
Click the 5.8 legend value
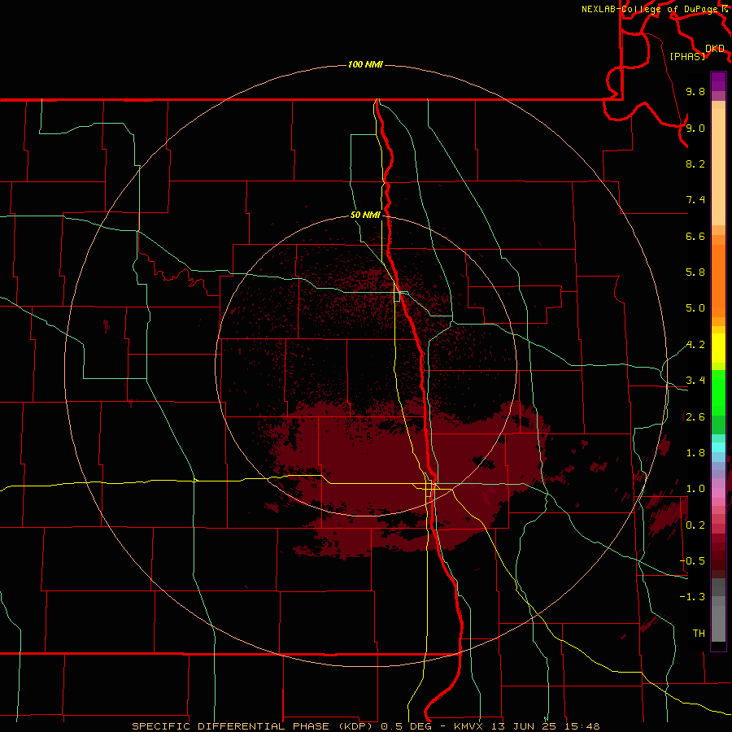(695, 272)
